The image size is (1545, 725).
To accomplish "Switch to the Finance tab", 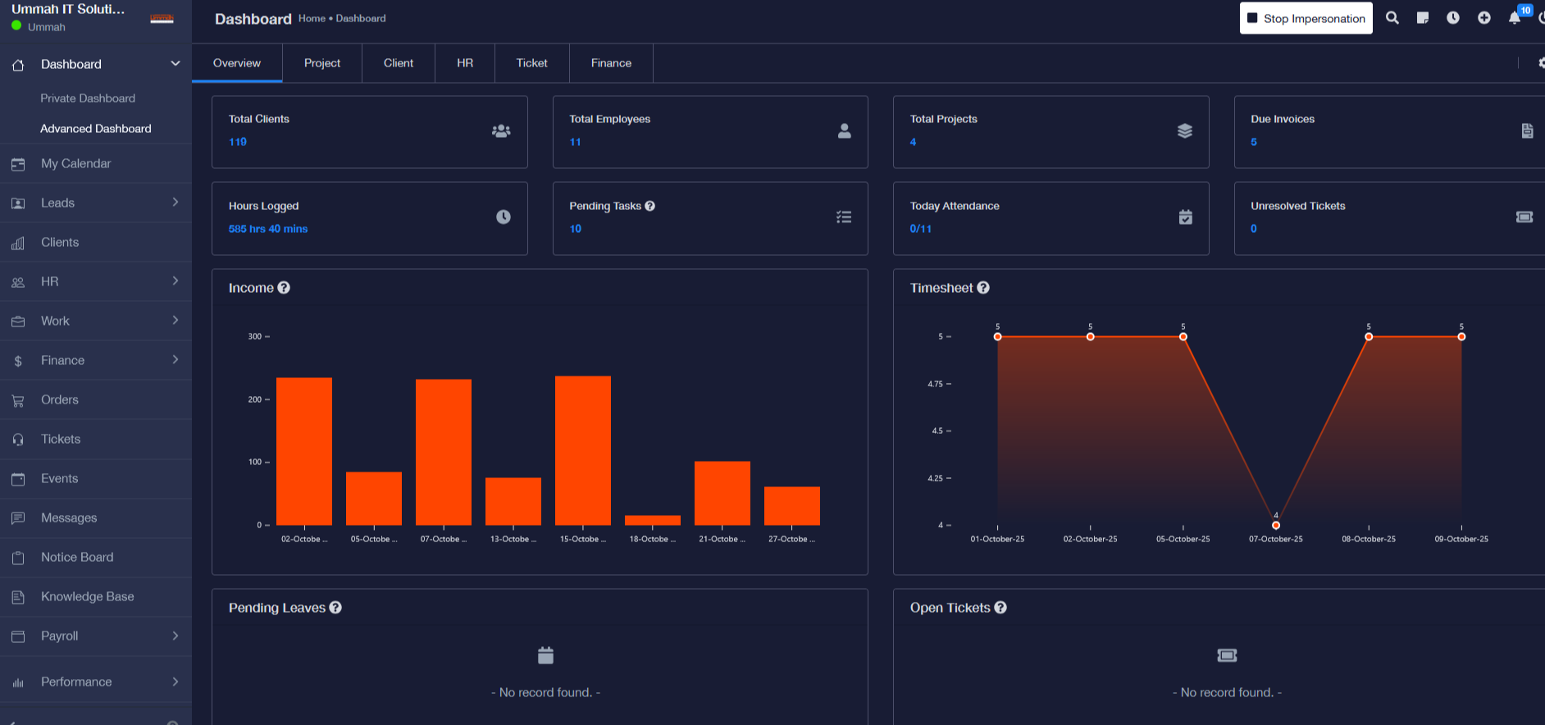I will (611, 63).
